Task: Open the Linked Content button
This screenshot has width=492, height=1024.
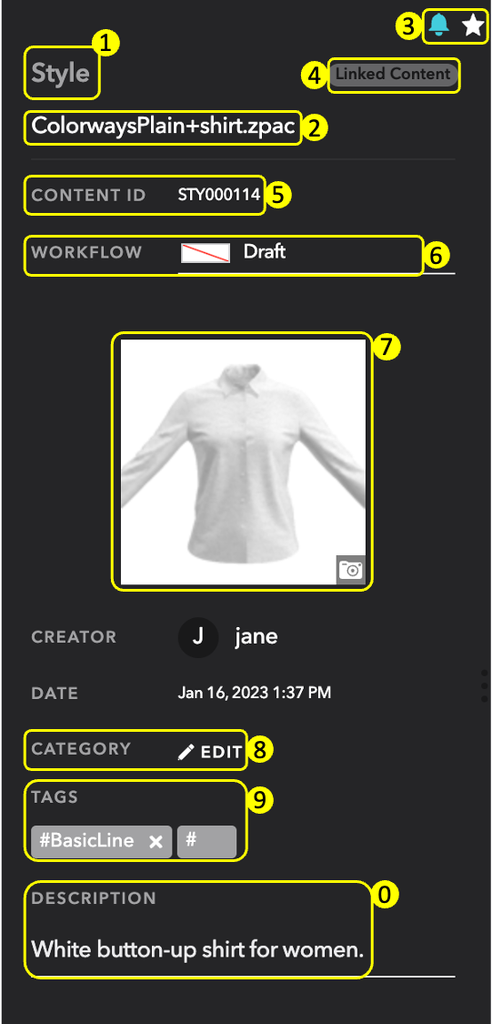Action: click(x=392, y=74)
